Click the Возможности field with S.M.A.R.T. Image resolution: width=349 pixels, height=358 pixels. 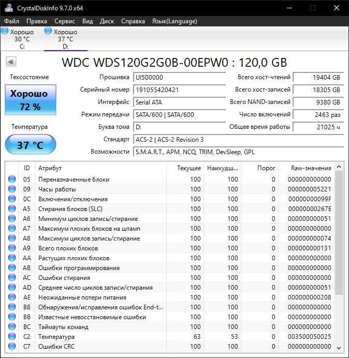point(238,152)
